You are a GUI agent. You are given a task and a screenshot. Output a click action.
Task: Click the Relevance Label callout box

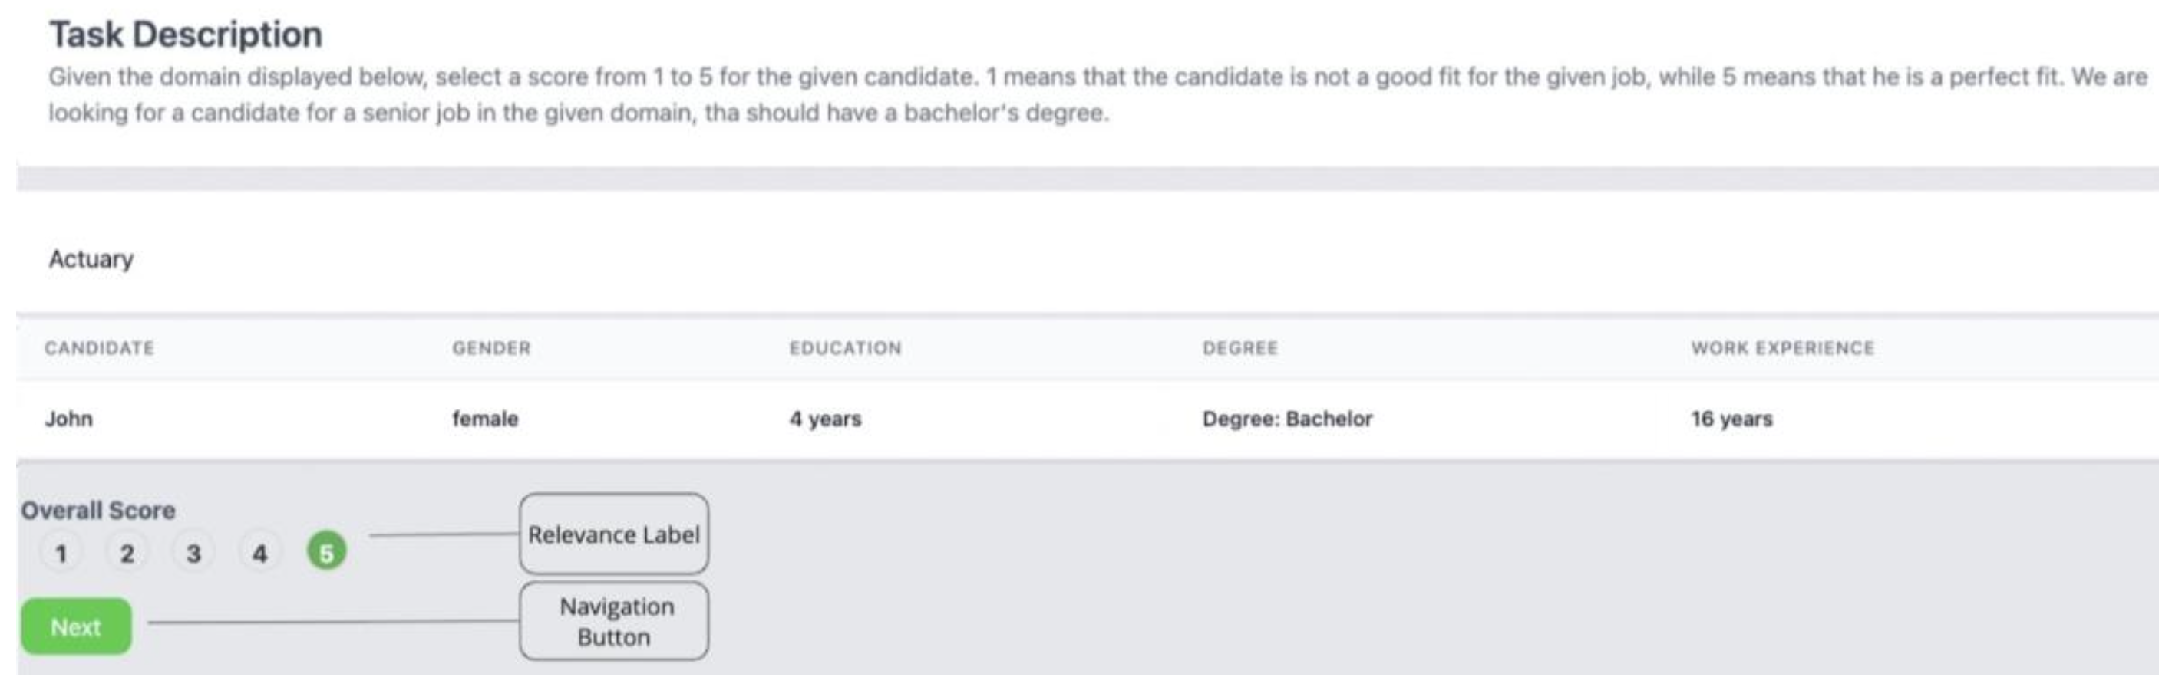pyautogui.click(x=614, y=534)
